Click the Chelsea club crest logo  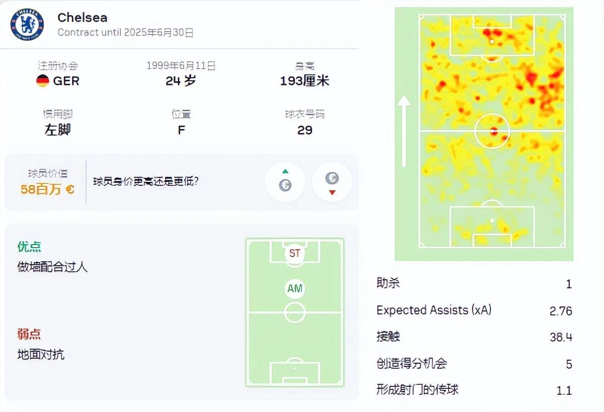(27, 24)
